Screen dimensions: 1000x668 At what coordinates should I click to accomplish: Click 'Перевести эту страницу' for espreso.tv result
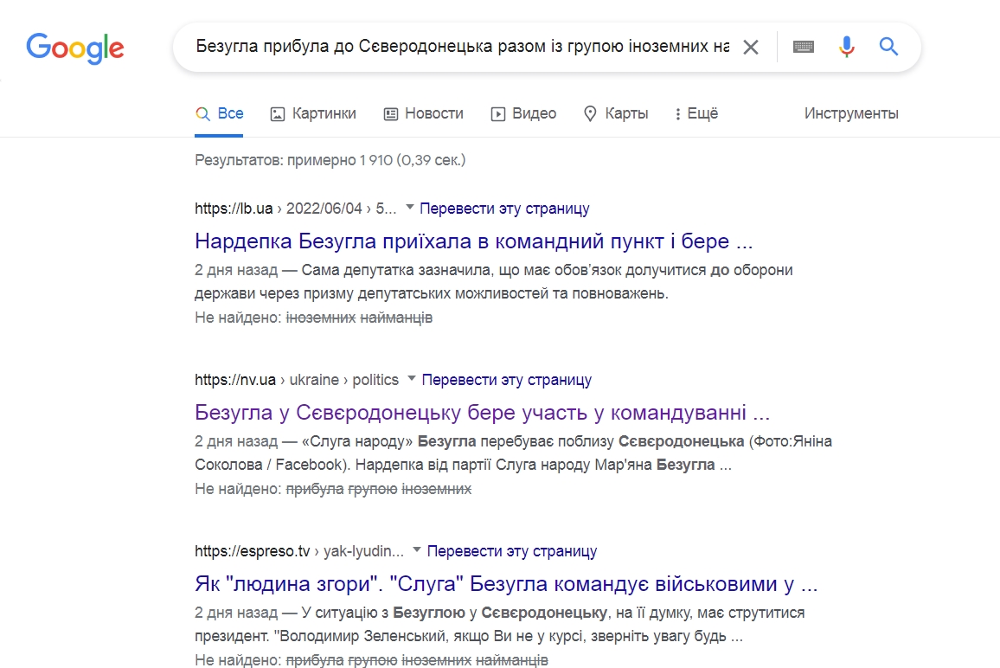(x=511, y=551)
